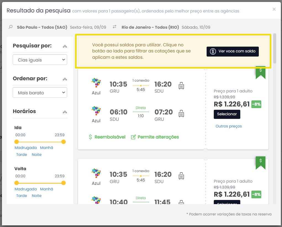
Task: Click the magnifier search icon beside São Paulo
Action: tap(10, 27)
